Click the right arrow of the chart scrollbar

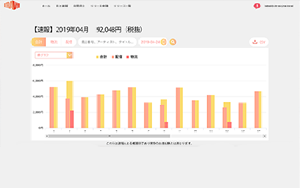[x=265, y=136]
